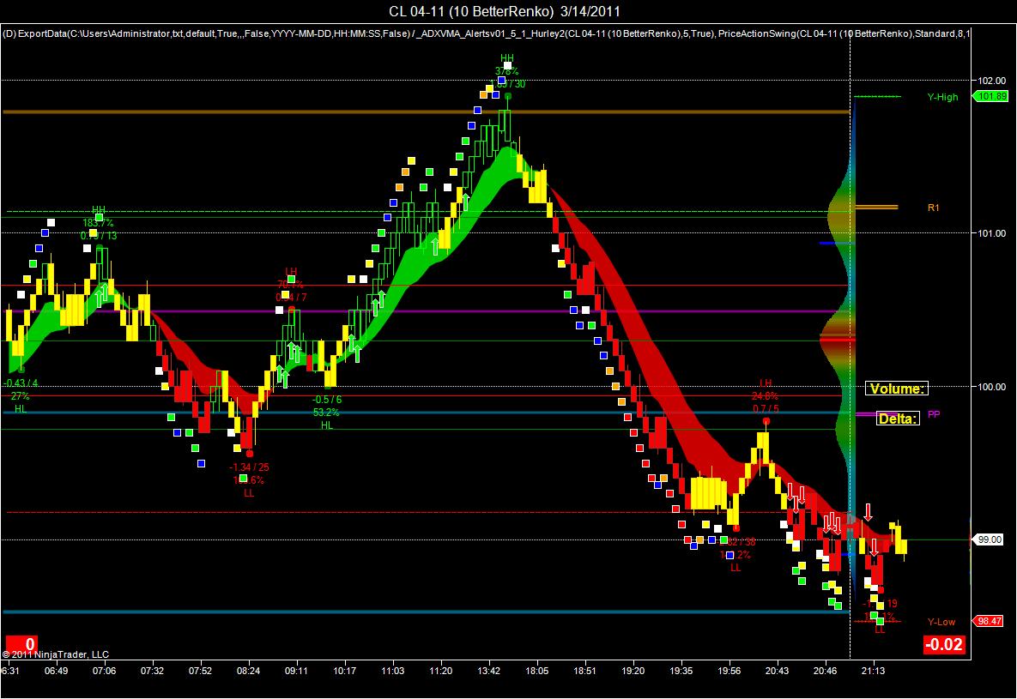The height and width of the screenshot is (699, 1017).
Task: Click the 18:05 time axis label
Action: (537, 671)
